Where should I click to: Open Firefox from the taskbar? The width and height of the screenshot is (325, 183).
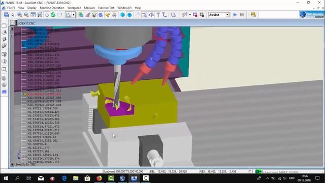99,178
